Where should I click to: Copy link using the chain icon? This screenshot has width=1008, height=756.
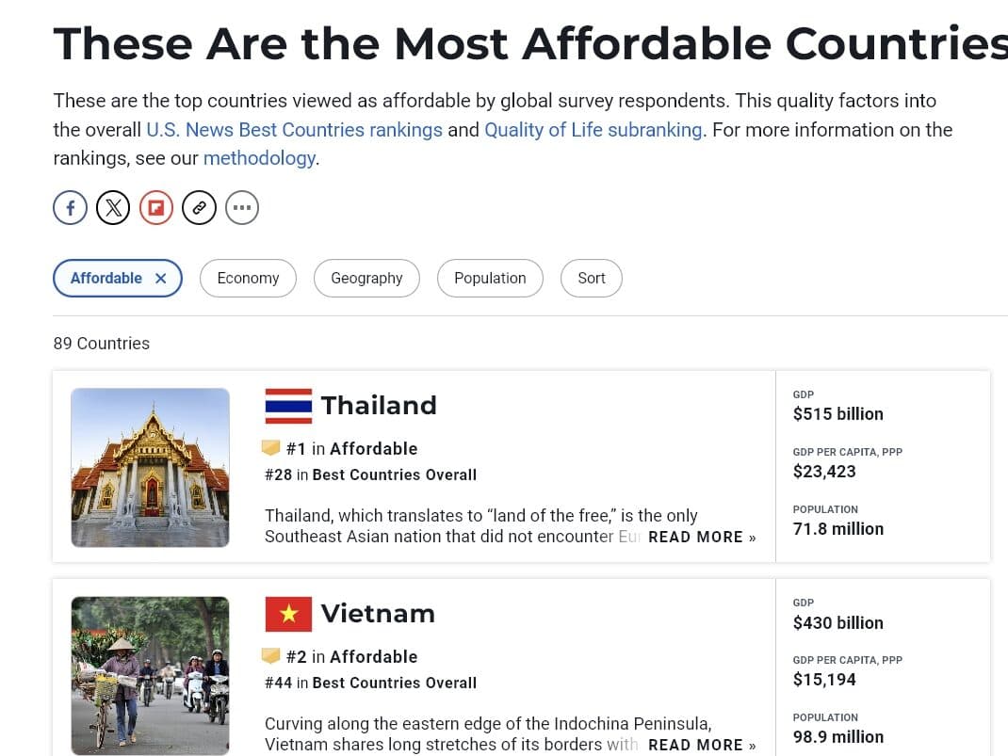click(199, 207)
